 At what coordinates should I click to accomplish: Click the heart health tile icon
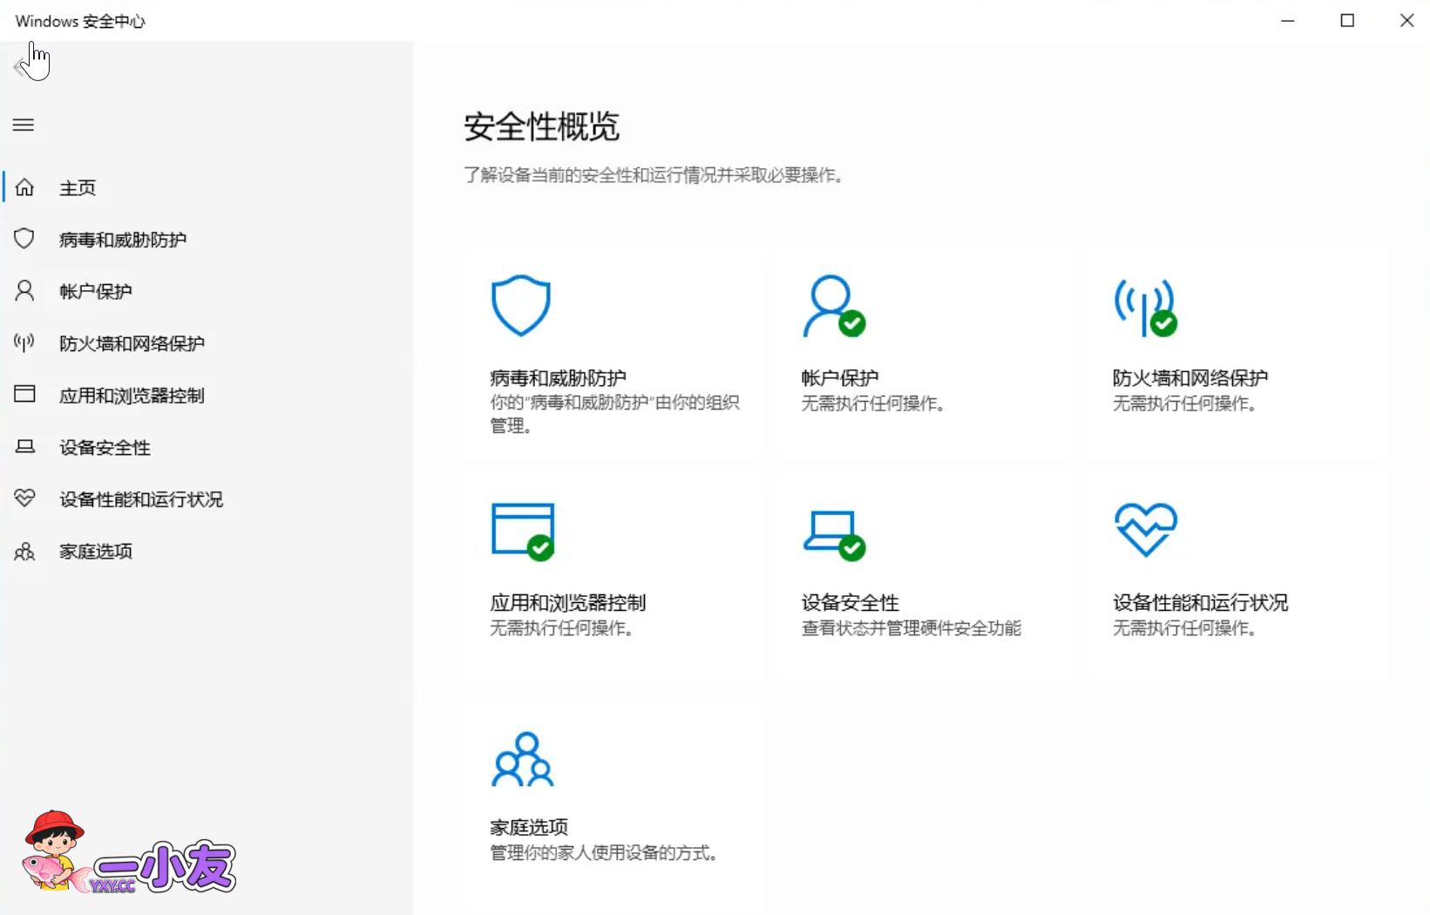[x=1145, y=529]
